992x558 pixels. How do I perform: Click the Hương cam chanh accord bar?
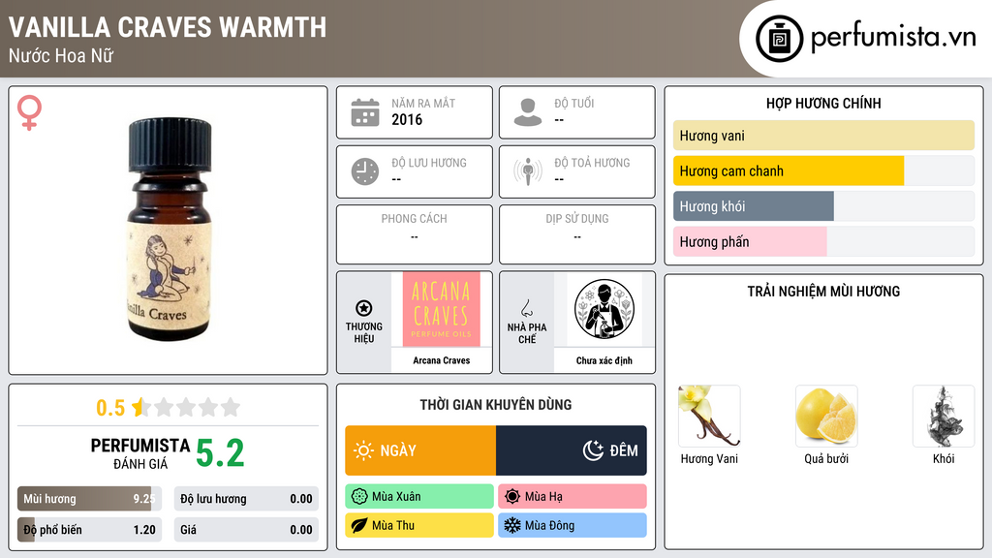point(823,170)
